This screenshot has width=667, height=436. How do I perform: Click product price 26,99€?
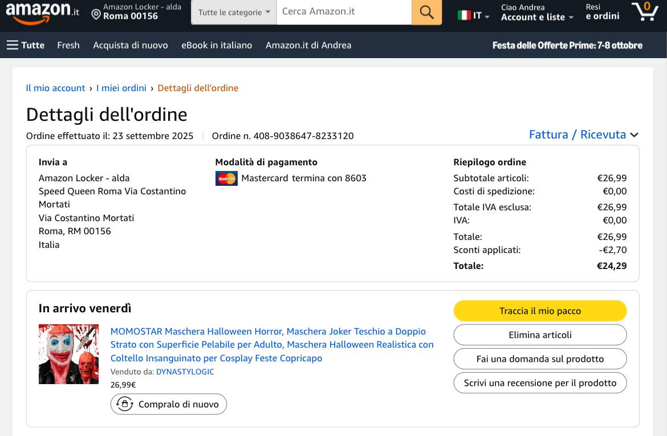pyautogui.click(x=123, y=385)
